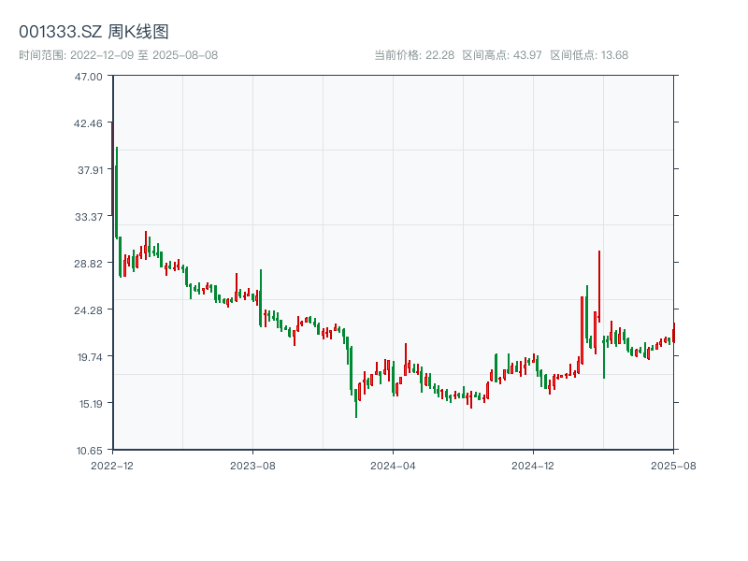Select the 2023-08 date on the x-axis
Image resolution: width=748 pixels, height=561 pixels.
click(x=252, y=465)
